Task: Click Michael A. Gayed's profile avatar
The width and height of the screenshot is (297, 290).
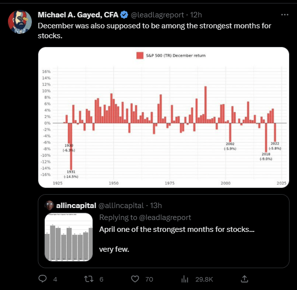Action: click(20, 22)
